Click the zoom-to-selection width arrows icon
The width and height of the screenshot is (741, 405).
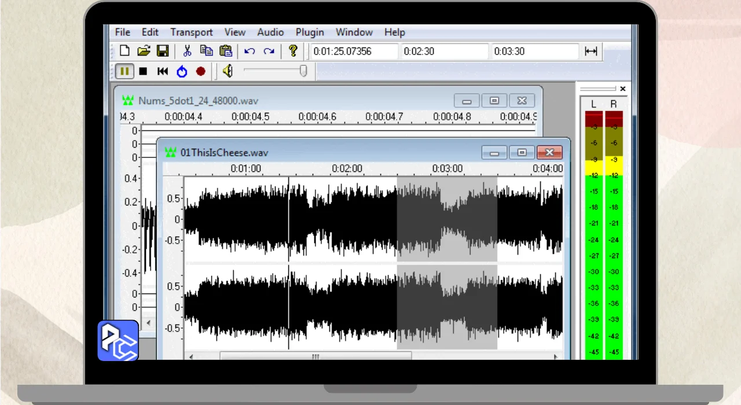pos(590,51)
